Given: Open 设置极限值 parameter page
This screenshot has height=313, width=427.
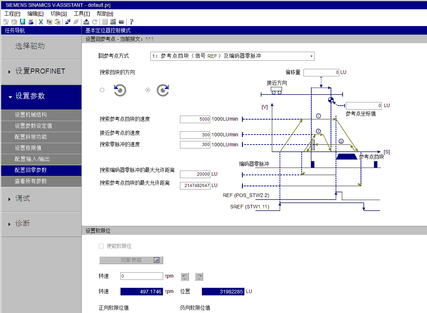Looking at the screenshot, I should 41,148.
